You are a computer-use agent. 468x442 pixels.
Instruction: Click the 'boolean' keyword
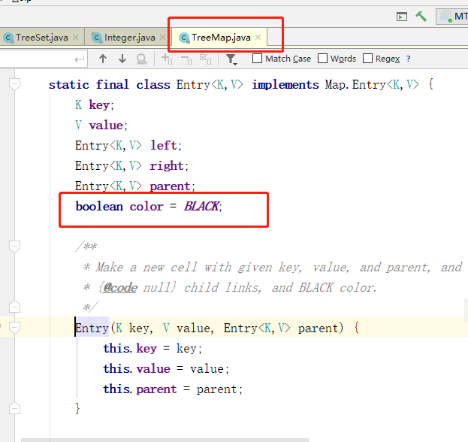[x=99, y=207]
